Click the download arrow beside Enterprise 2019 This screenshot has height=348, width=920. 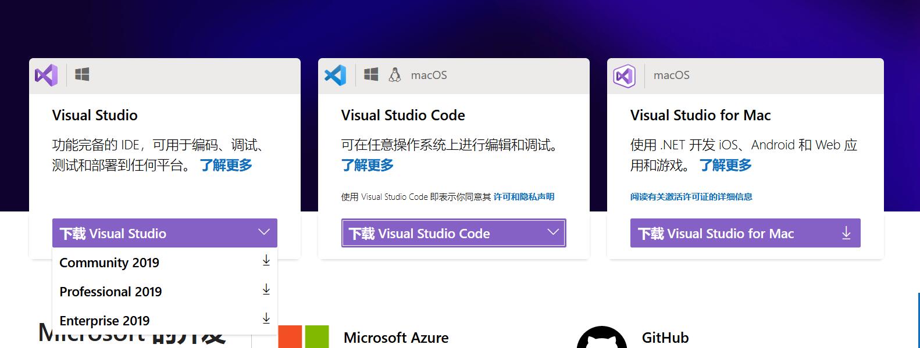[266, 319]
